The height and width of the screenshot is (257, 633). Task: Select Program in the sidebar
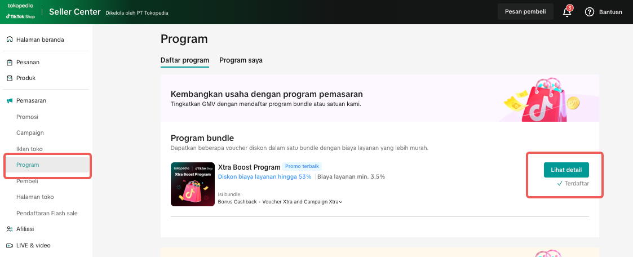click(48, 165)
